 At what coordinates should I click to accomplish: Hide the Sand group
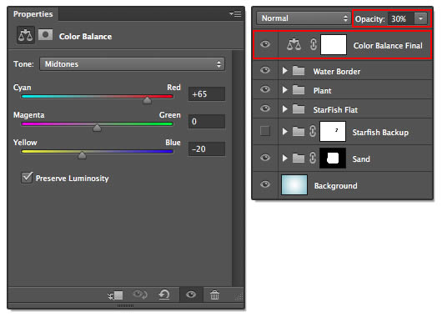[265, 158]
